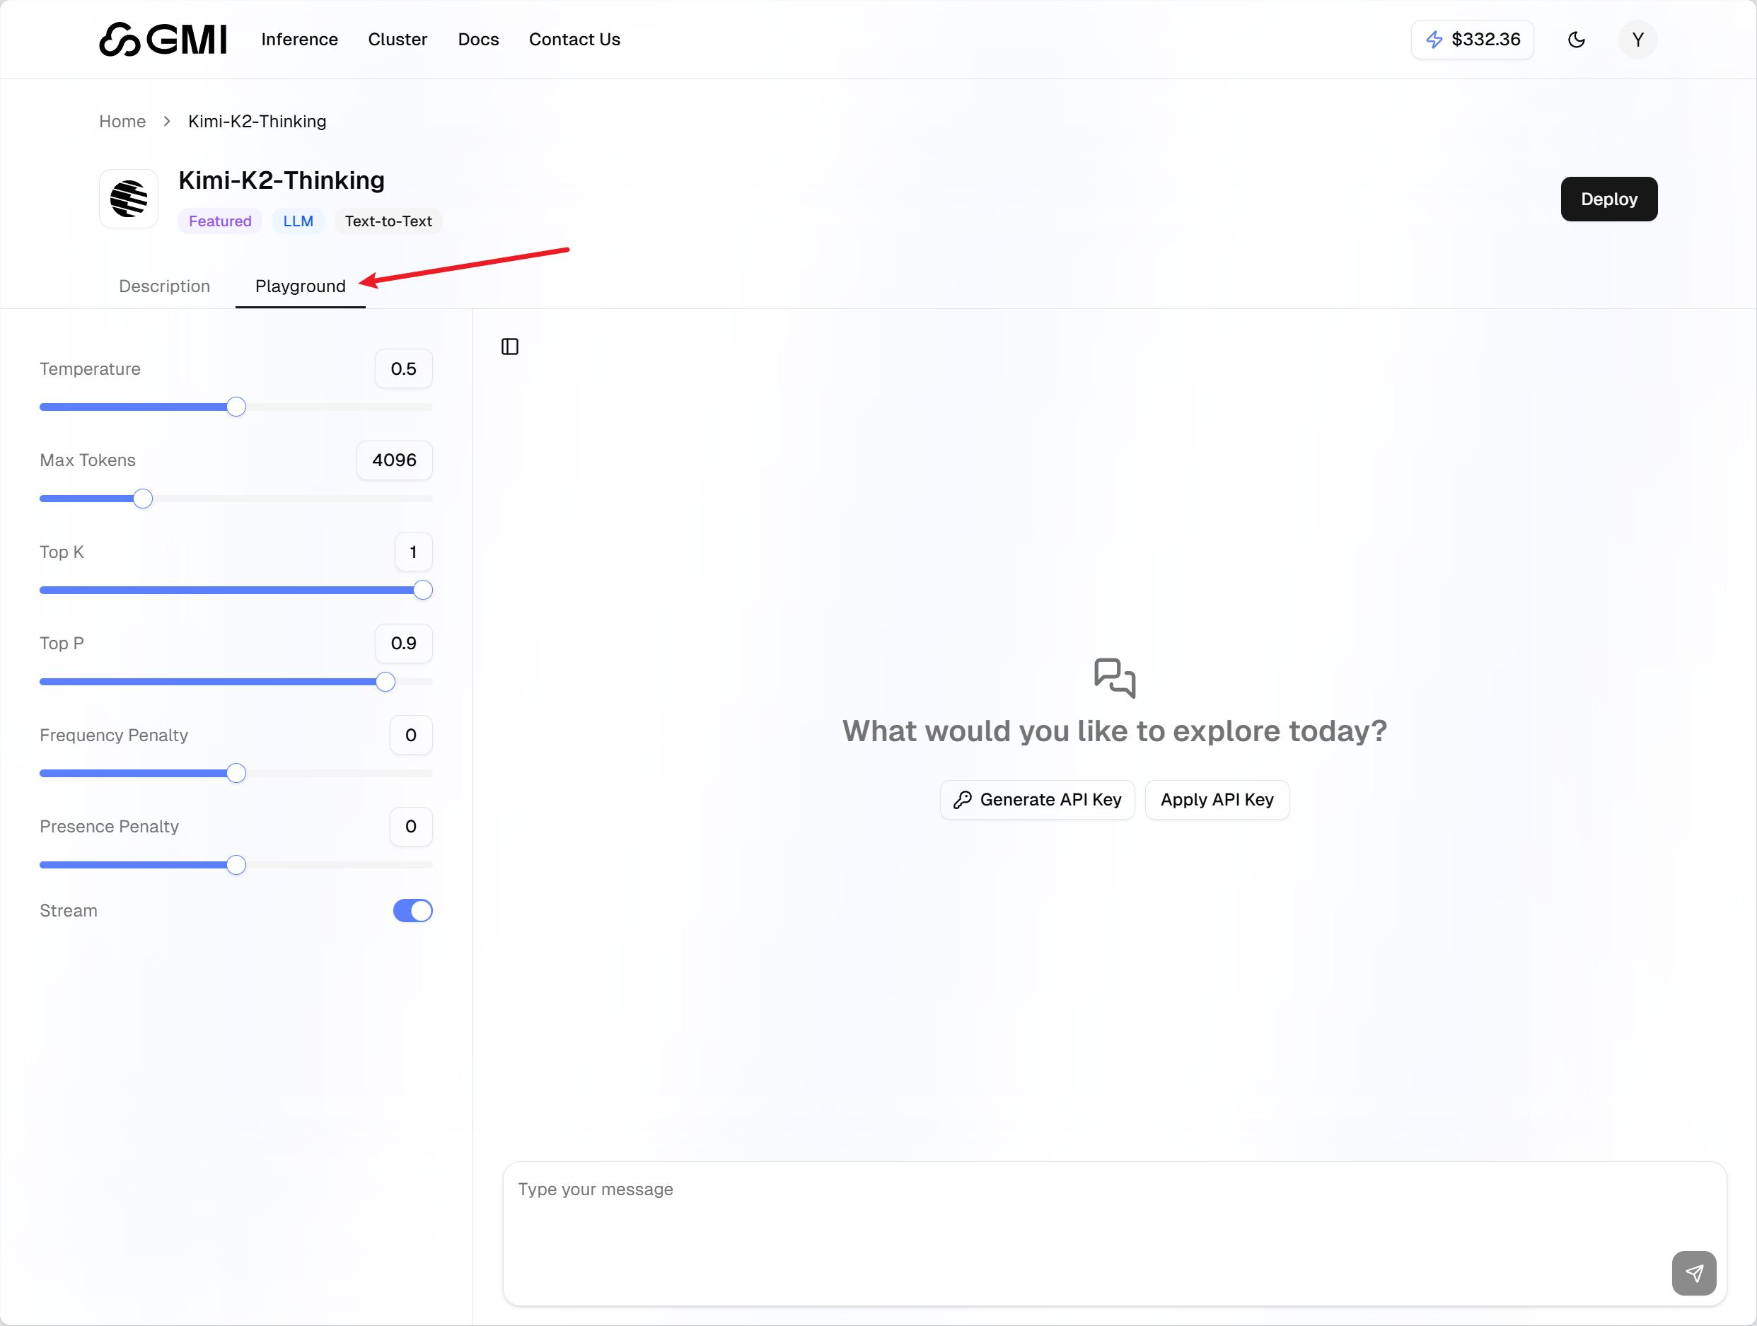Click the Max Tokens slider handle
The height and width of the screenshot is (1326, 1757).
pyautogui.click(x=142, y=499)
